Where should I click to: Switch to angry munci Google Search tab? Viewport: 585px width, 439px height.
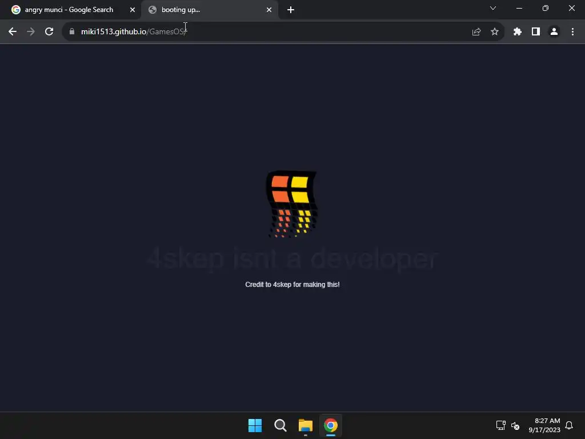pos(69,10)
